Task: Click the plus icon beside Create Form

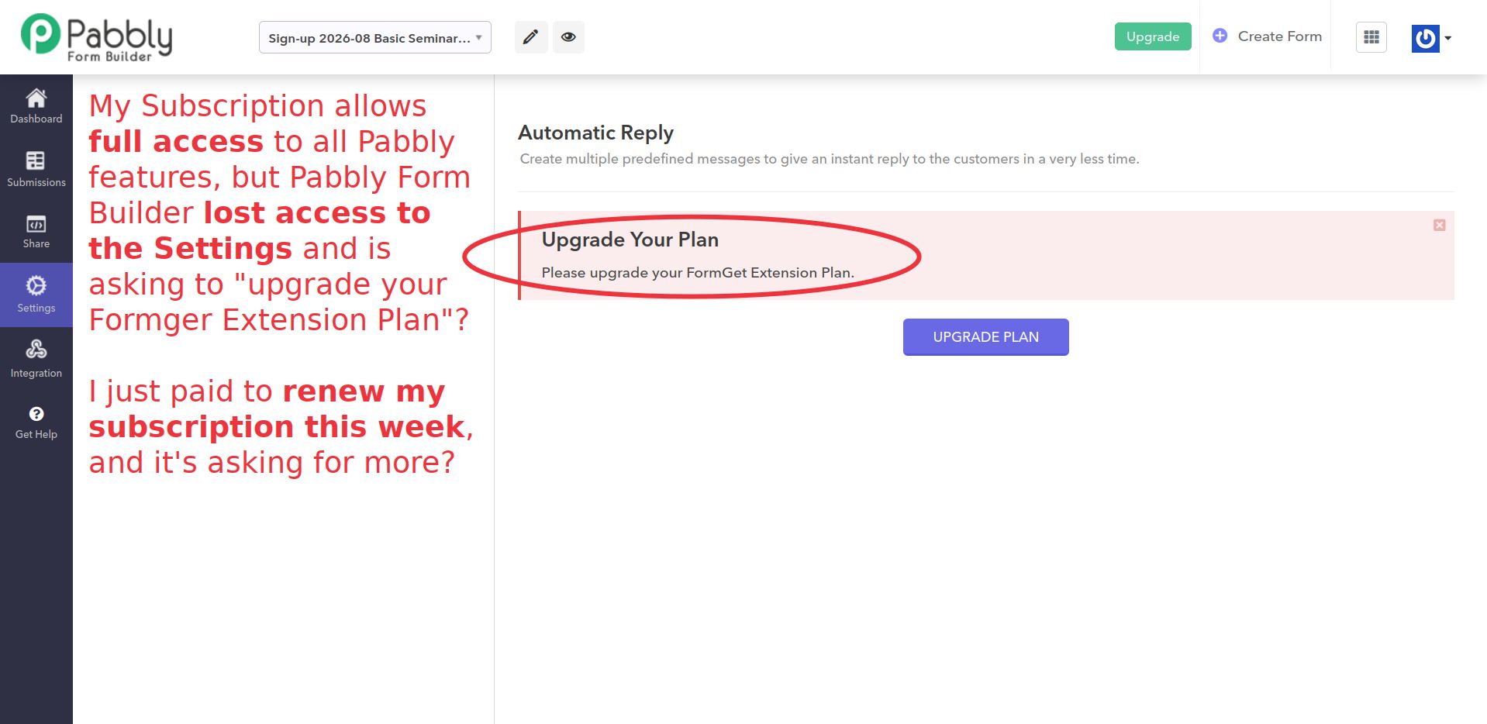Action: coord(1220,36)
